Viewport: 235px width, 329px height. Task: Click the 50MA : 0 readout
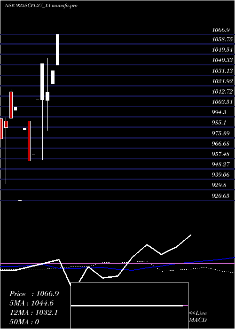[x=24, y=321]
